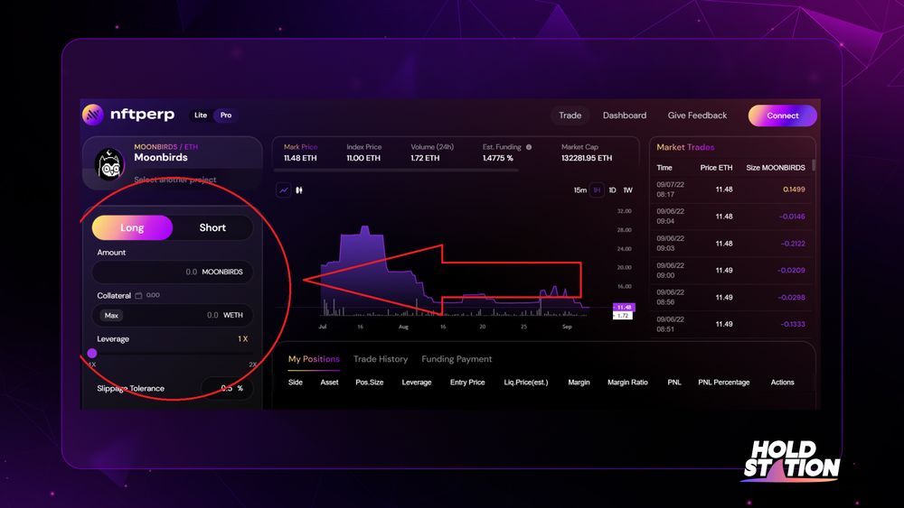
Task: Open the Dashboard page
Action: coord(625,115)
